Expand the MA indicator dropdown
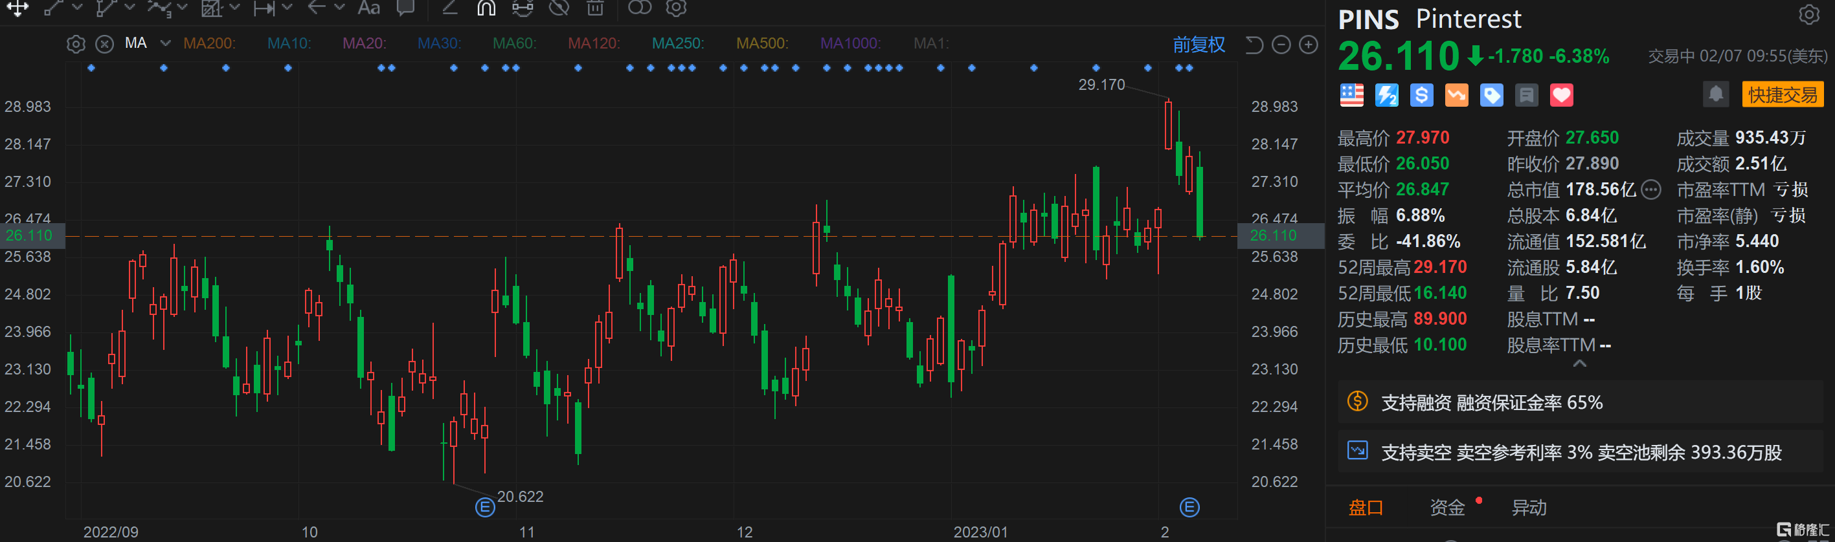The height and width of the screenshot is (542, 1835). coord(165,43)
